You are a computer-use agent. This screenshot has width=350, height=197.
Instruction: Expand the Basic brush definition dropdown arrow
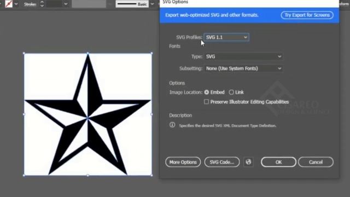click(x=152, y=4)
